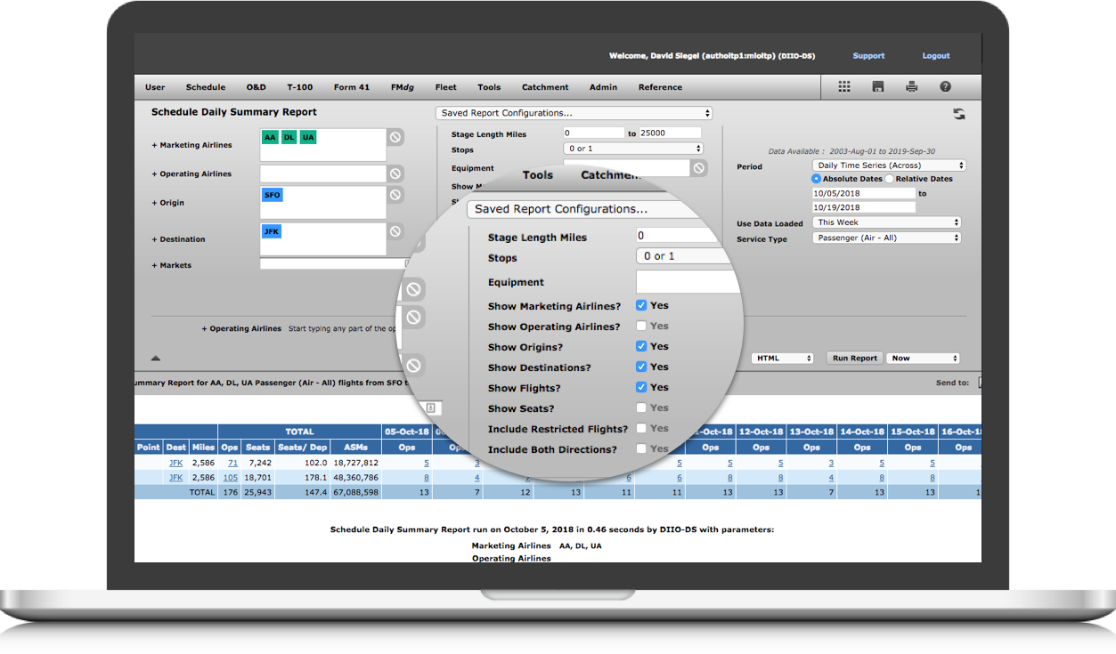Clear the Origin field with the circle-slash icon
This screenshot has width=1116, height=654.
pyautogui.click(x=395, y=195)
